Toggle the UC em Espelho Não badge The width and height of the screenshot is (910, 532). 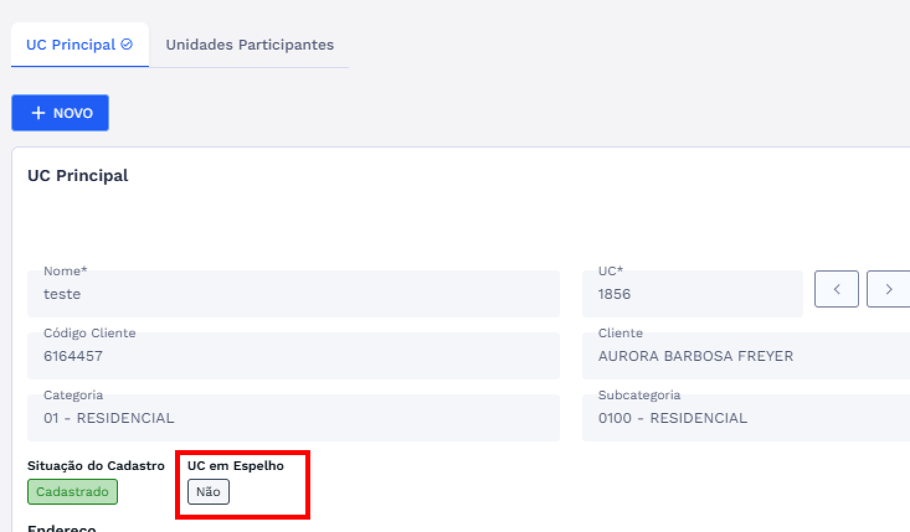[209, 492]
